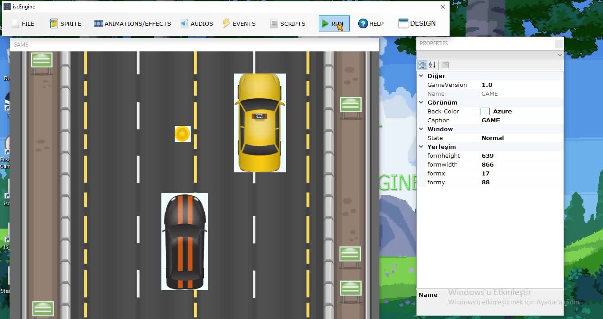The image size is (603, 319).
Task: Switch to DESIGN view
Action: tap(417, 24)
